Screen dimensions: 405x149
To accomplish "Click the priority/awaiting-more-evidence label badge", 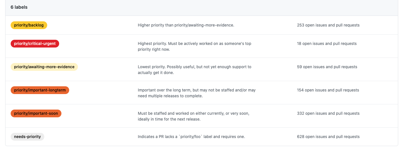I will [x=44, y=67].
